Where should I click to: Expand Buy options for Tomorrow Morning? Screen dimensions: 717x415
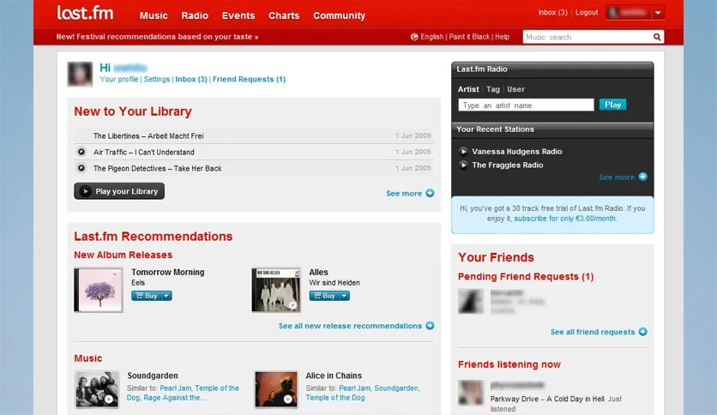(x=166, y=296)
